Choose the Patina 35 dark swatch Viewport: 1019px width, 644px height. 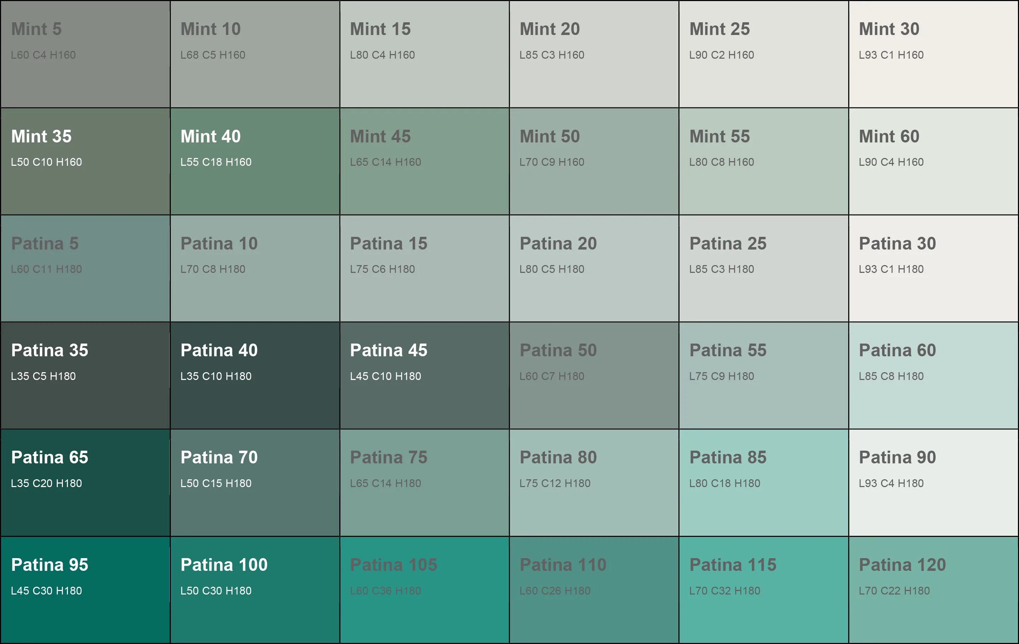(85, 375)
